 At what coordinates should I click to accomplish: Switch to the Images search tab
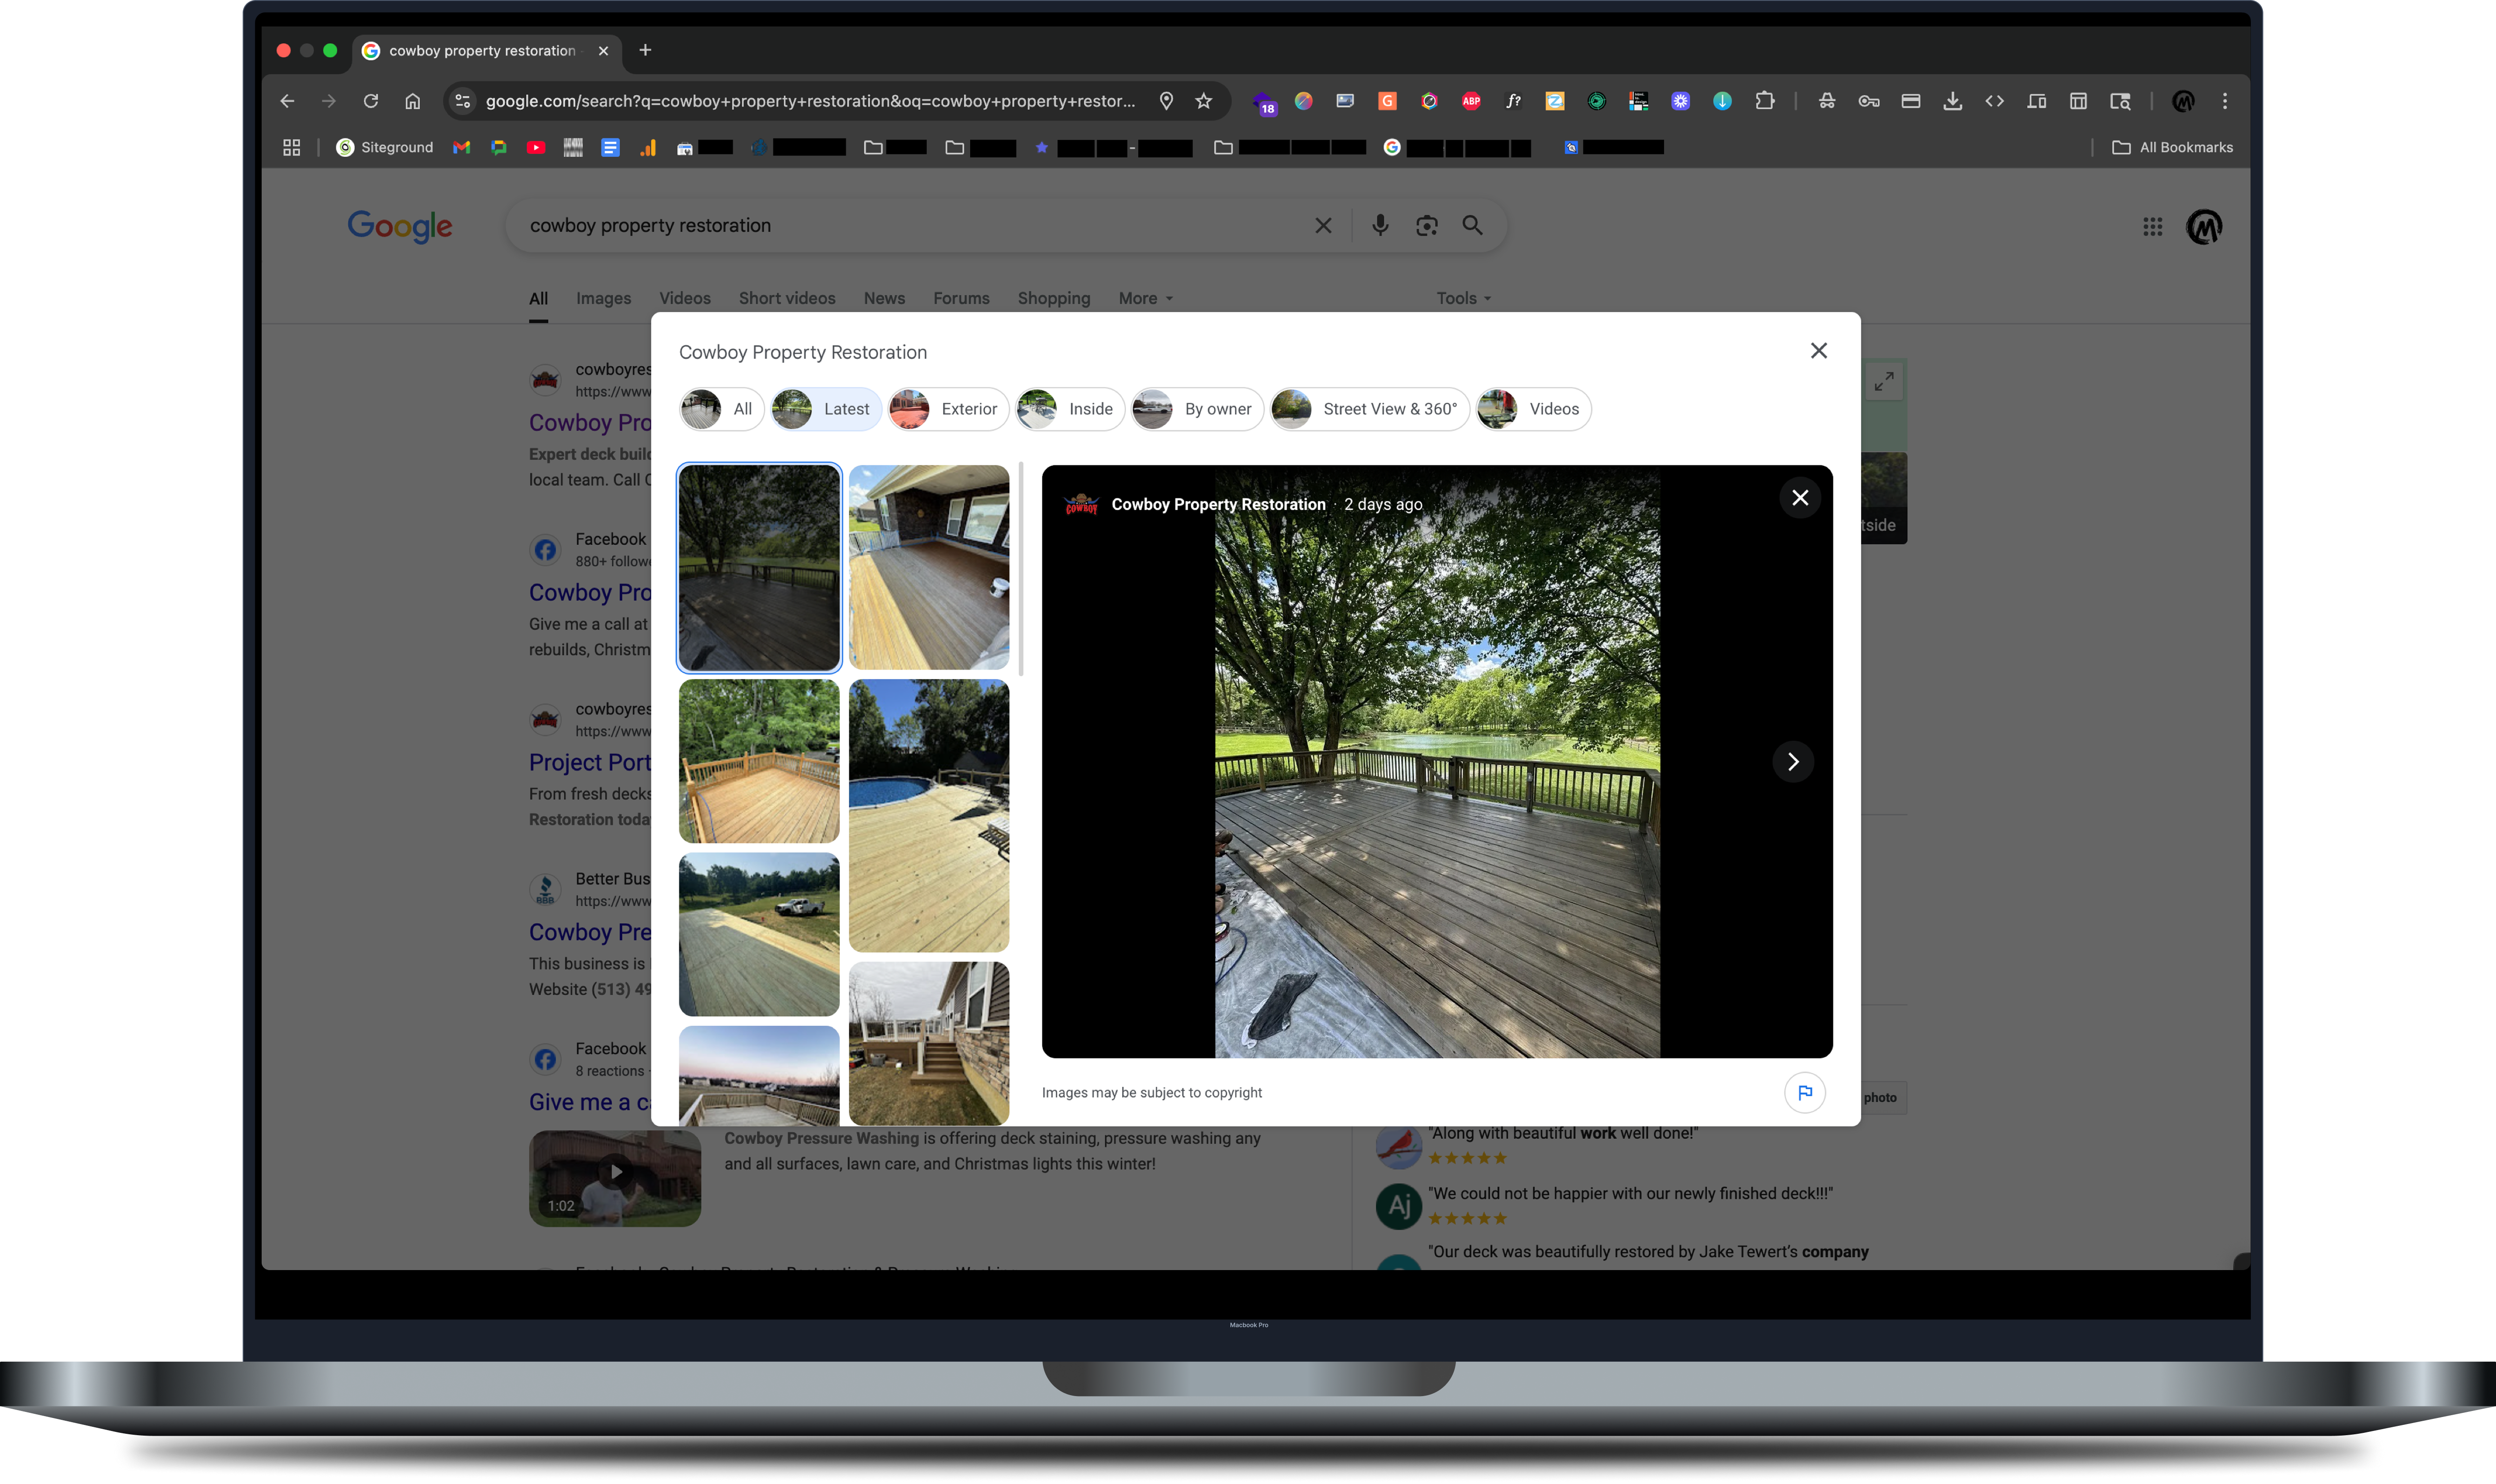[603, 298]
